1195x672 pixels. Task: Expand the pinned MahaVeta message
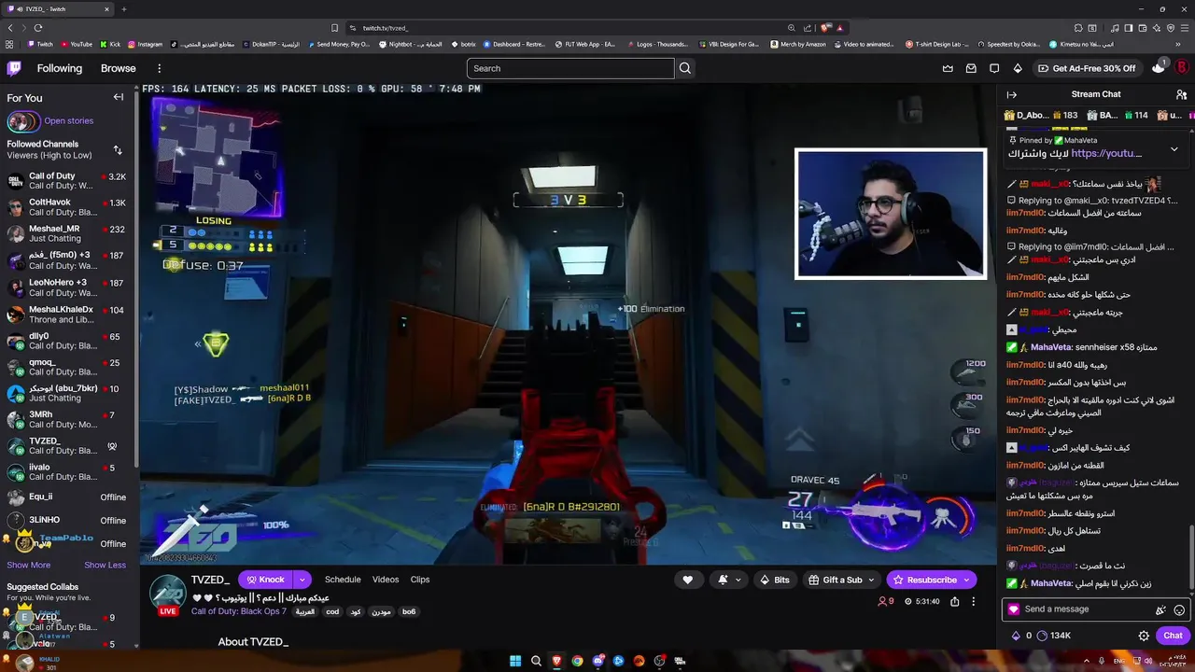pos(1174,148)
